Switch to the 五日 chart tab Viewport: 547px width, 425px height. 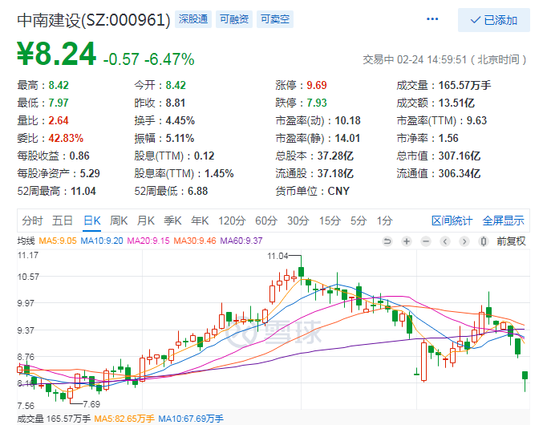tap(63, 221)
